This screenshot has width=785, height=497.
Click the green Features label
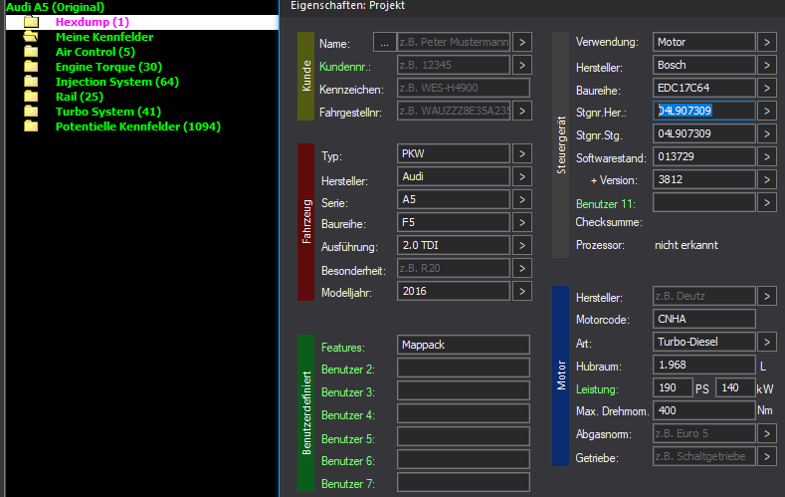point(343,348)
